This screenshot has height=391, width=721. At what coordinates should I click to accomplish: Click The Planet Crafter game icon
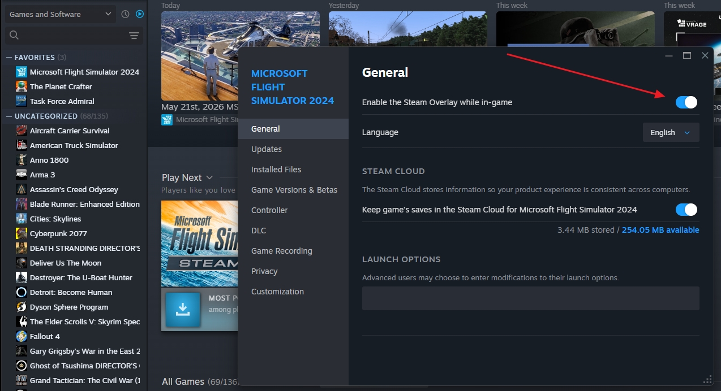coord(21,86)
